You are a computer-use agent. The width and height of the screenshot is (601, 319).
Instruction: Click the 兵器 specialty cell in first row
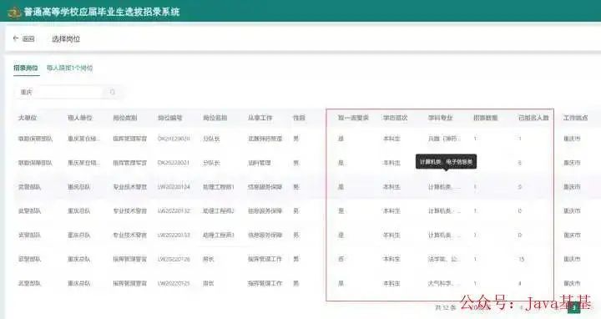click(x=443, y=139)
